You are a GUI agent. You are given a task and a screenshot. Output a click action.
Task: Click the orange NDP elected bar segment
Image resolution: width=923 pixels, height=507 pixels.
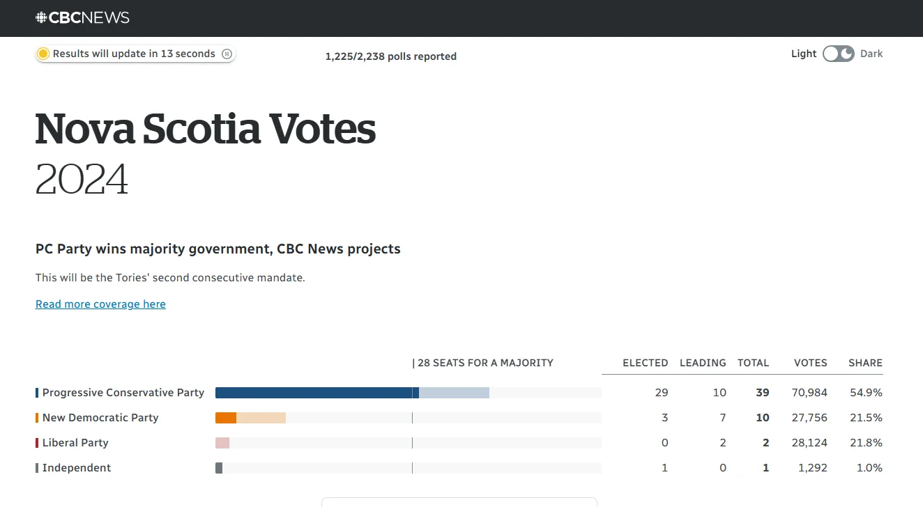(226, 418)
